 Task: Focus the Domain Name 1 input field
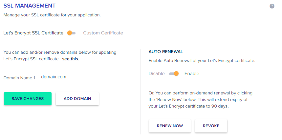(x=76, y=77)
